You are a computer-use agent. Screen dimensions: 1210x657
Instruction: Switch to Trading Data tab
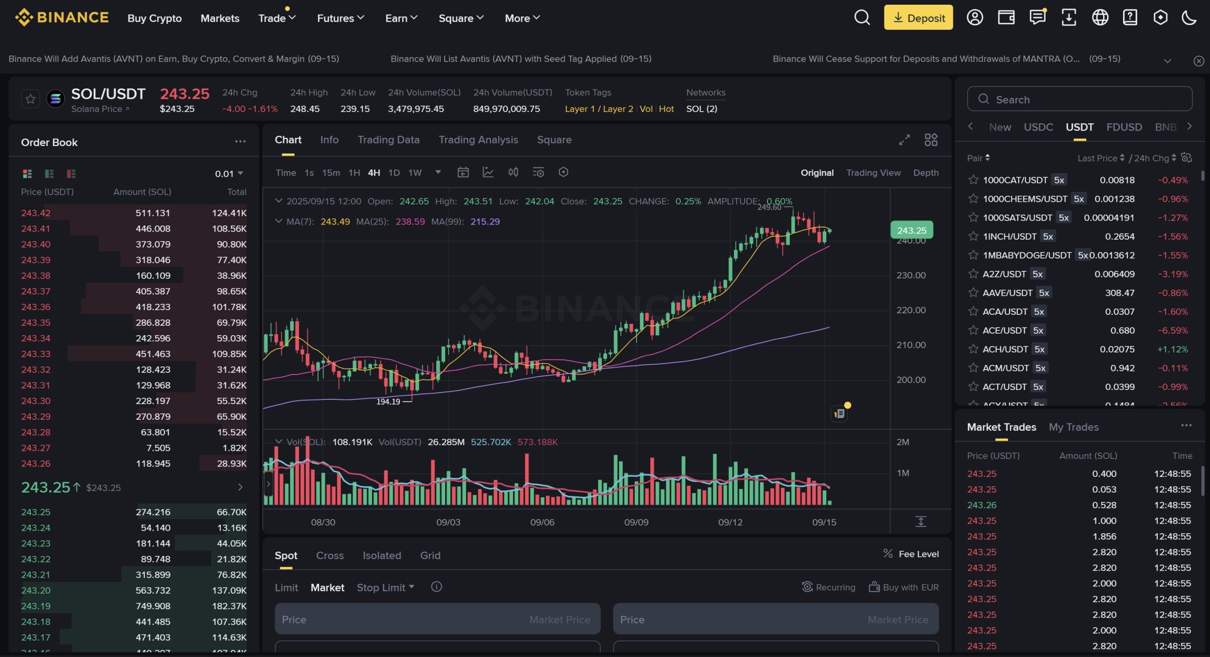(x=389, y=140)
